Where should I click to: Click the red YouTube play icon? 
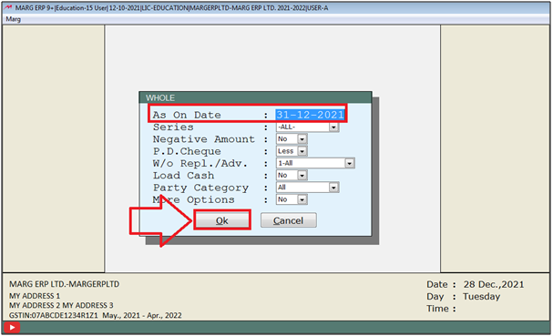tap(12, 328)
